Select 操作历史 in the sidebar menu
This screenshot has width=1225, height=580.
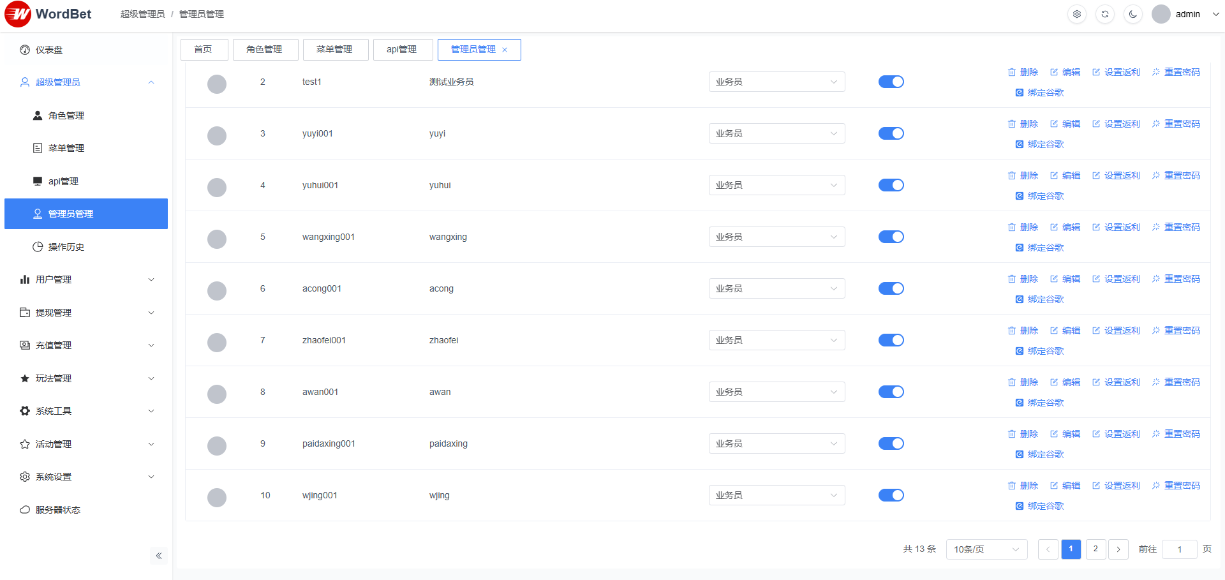(66, 247)
